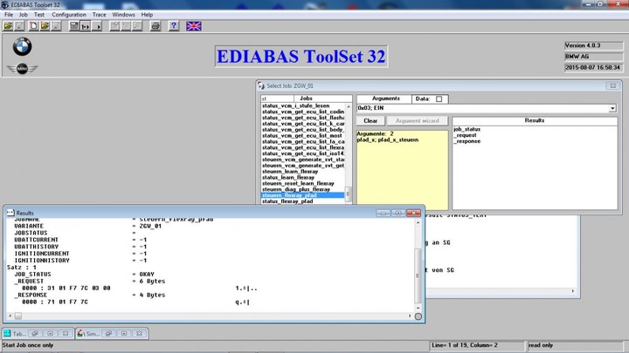Open the Test menu
Viewport: 629px width, 353px height.
(39, 15)
